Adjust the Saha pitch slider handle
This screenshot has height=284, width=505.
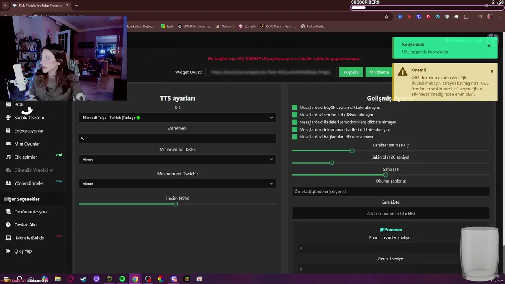tap(385, 175)
